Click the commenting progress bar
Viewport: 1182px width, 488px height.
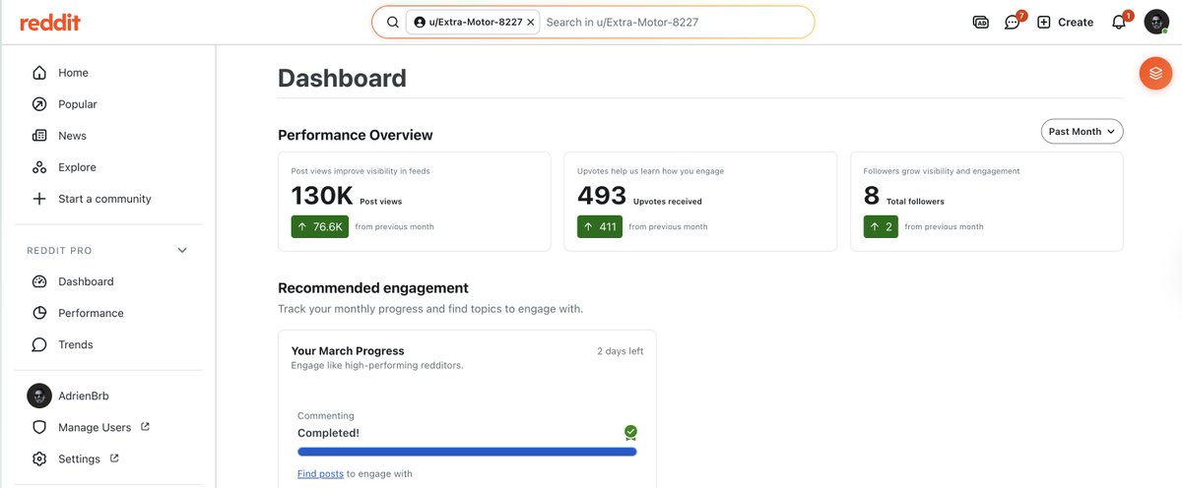pyautogui.click(x=467, y=452)
